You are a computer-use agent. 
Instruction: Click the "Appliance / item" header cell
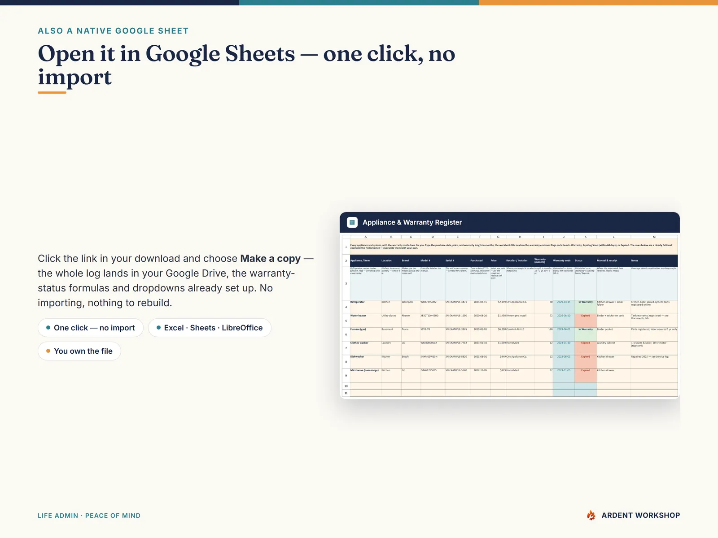(x=365, y=260)
